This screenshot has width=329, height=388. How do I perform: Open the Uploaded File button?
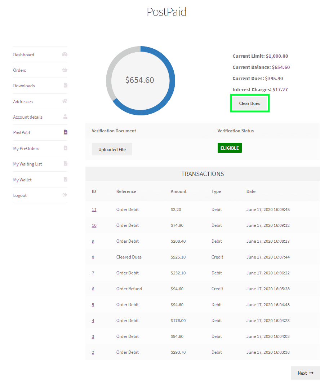pyautogui.click(x=112, y=149)
